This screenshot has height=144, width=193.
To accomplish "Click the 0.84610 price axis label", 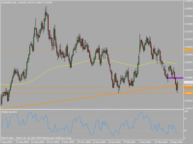I will (x=188, y=108).
